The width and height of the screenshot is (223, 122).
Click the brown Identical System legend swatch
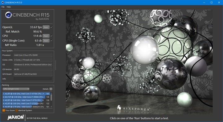tap(16, 110)
